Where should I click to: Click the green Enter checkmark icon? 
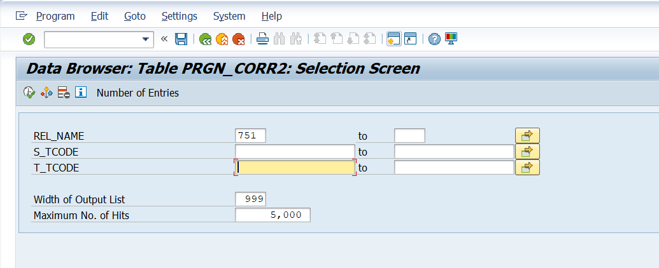pyautogui.click(x=29, y=39)
